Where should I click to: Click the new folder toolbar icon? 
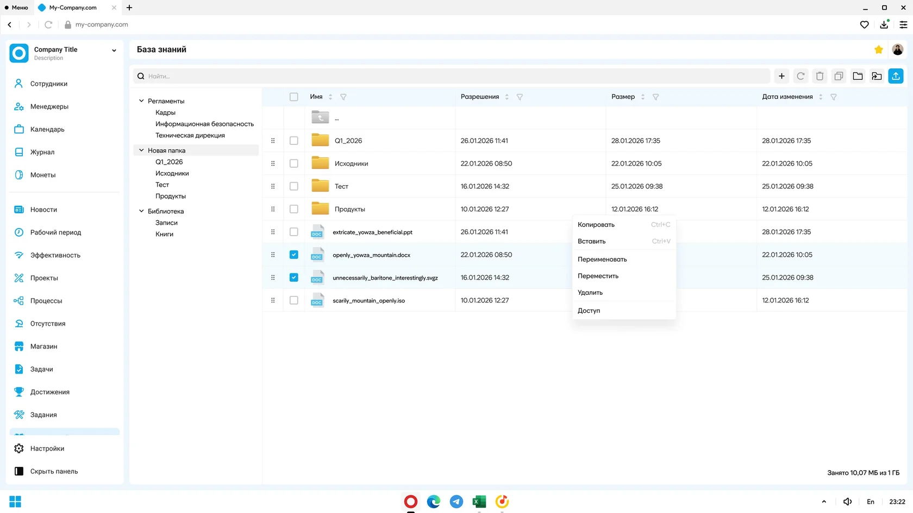[858, 76]
